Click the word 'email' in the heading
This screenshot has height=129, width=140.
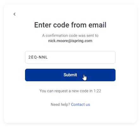97,25
